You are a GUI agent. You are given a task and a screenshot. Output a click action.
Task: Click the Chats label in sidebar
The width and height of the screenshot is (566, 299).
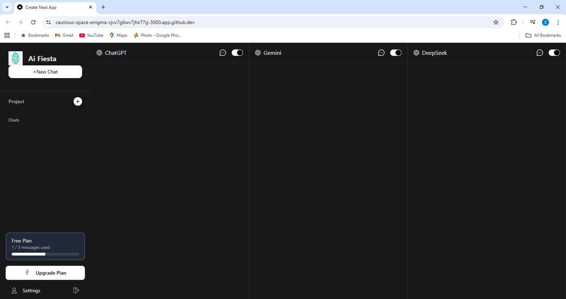pyautogui.click(x=14, y=120)
